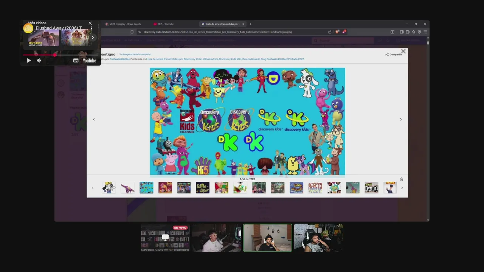Select the blue collage thumbnail in carousel
484x272 pixels.
point(146,187)
